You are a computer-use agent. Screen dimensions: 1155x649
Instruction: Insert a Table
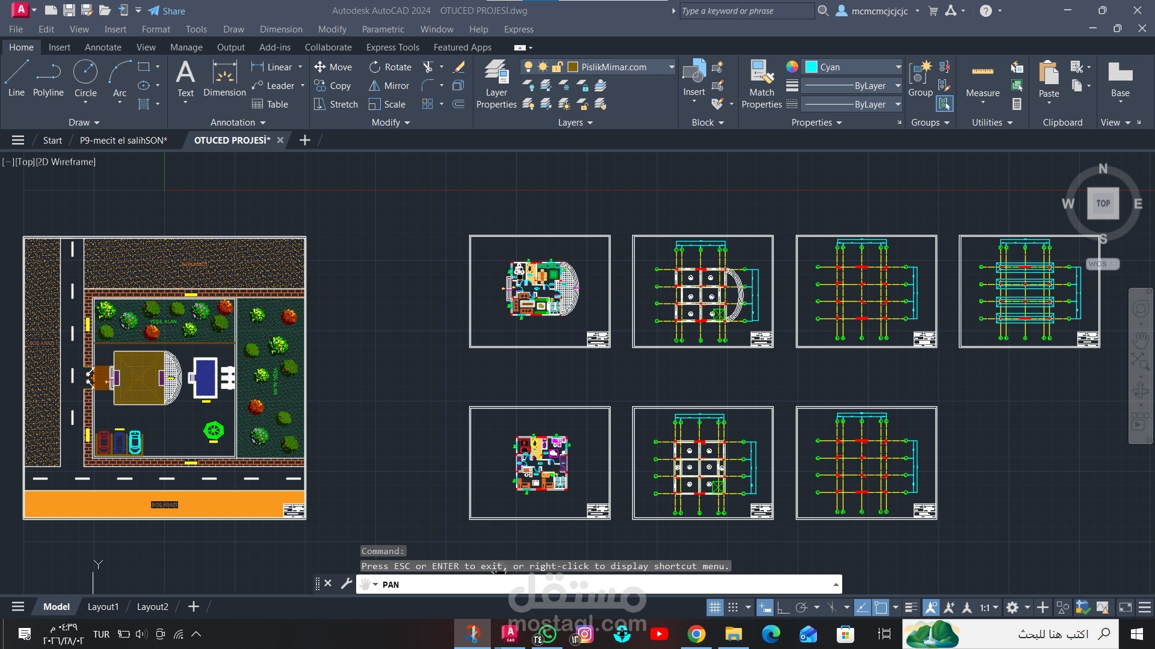270,104
